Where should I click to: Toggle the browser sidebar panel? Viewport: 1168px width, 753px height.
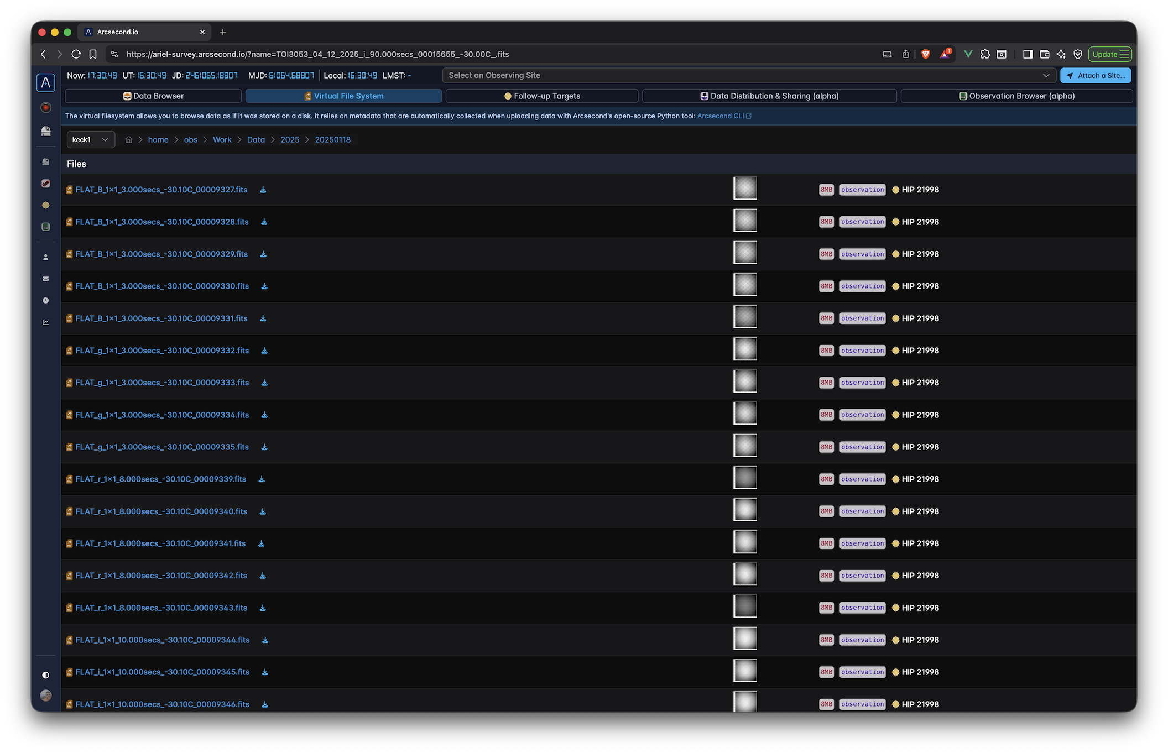tap(1028, 54)
